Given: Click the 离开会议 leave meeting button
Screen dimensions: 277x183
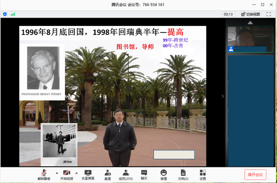Looking at the screenshot, I should [255, 175].
